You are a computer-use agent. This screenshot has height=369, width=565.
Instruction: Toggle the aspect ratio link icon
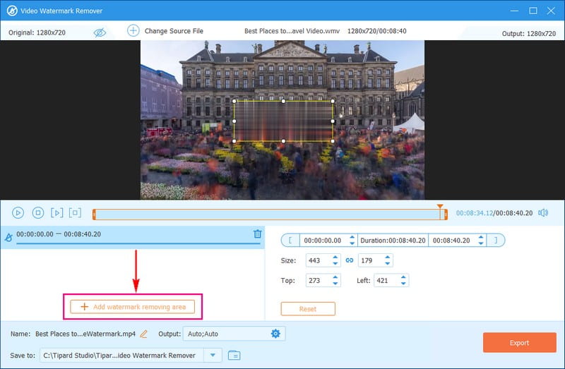coord(349,260)
